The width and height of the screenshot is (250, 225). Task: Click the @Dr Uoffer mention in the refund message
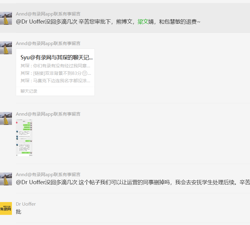click(x=30, y=22)
